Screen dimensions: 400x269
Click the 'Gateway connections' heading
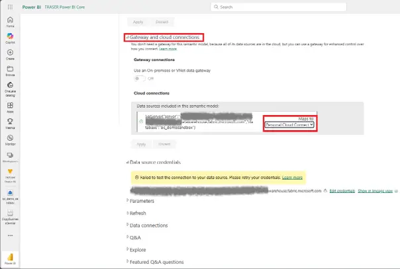click(154, 59)
